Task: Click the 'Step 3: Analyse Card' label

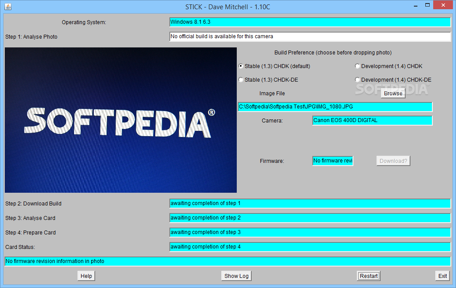Action: (x=30, y=218)
